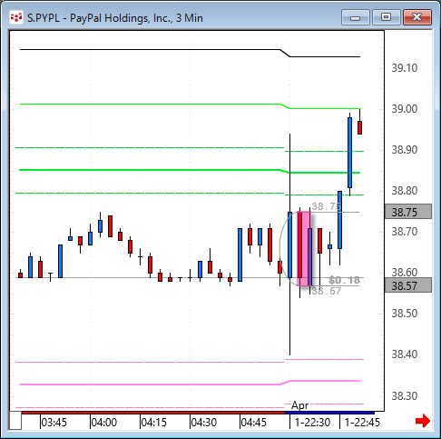Screen dimensions: 441x439
Task: Click the last red candle below 39.00
Action: pos(359,127)
